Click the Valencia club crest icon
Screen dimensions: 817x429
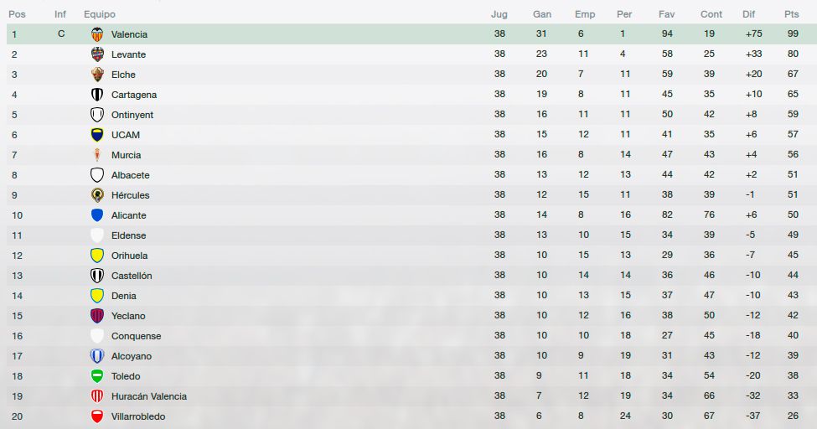[x=97, y=34]
